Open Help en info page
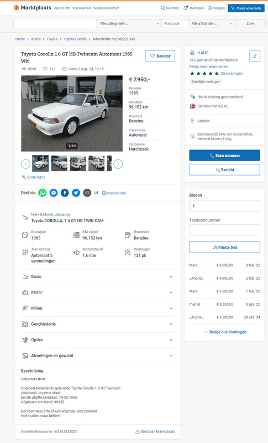 pyautogui.click(x=62, y=8)
